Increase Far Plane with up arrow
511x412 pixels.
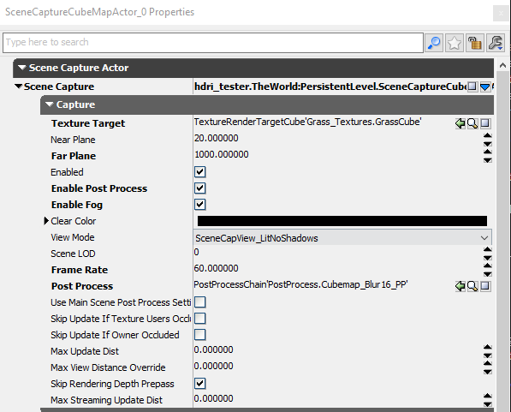click(x=488, y=152)
